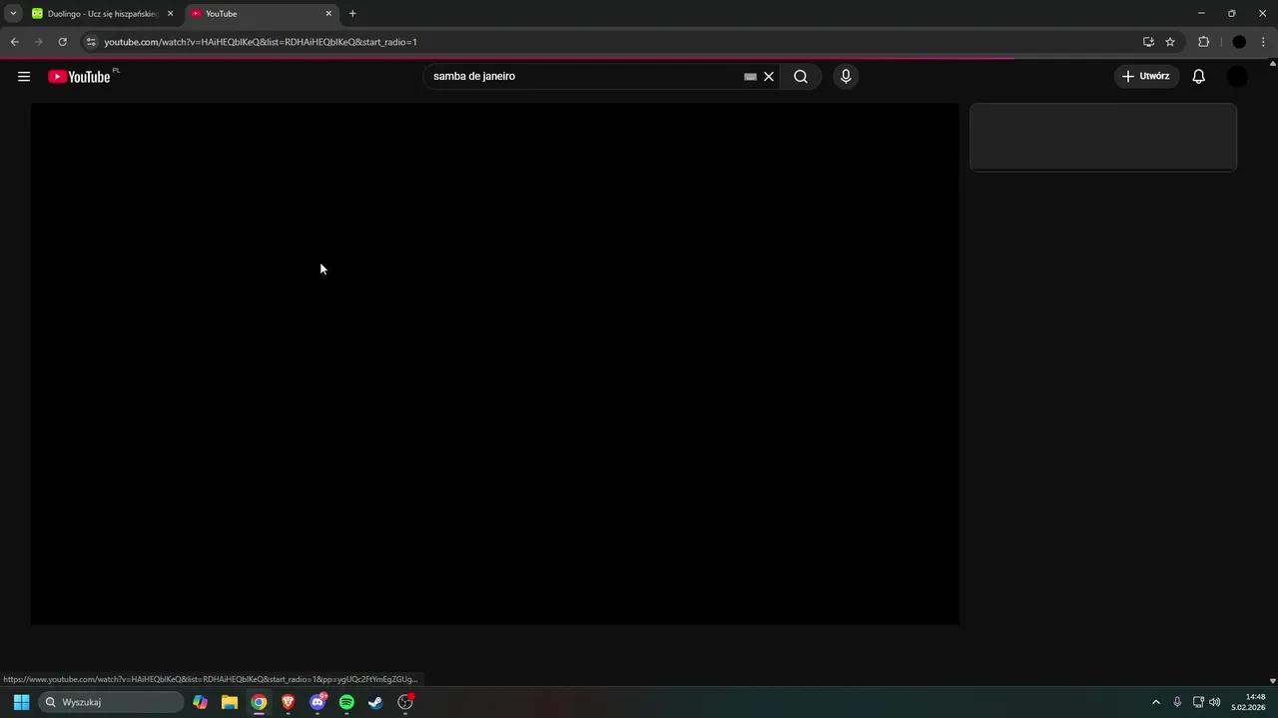Screen dimensions: 1278x718
Task: Open the volume tray icon
Action: tap(1215, 702)
